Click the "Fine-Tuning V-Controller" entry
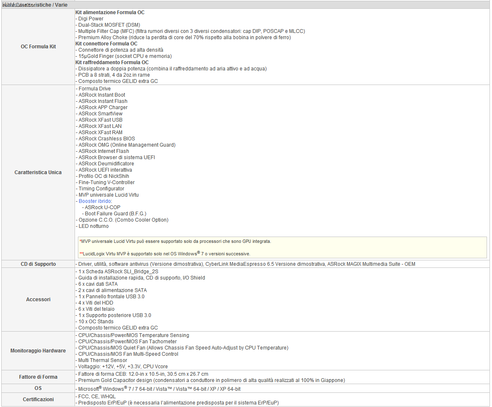The height and width of the screenshot is (407, 492). 105,183
